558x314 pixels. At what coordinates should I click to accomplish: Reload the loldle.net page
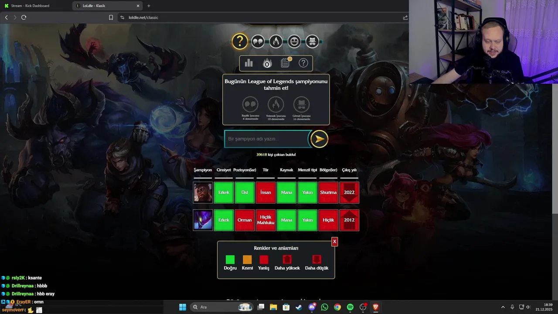click(24, 17)
